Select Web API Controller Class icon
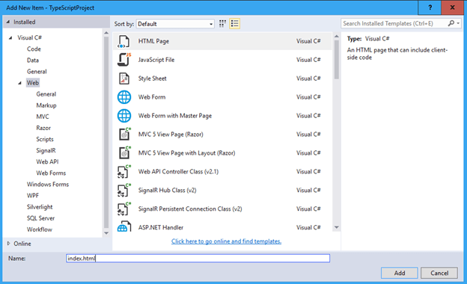This screenshot has height=284, width=467. (x=124, y=172)
